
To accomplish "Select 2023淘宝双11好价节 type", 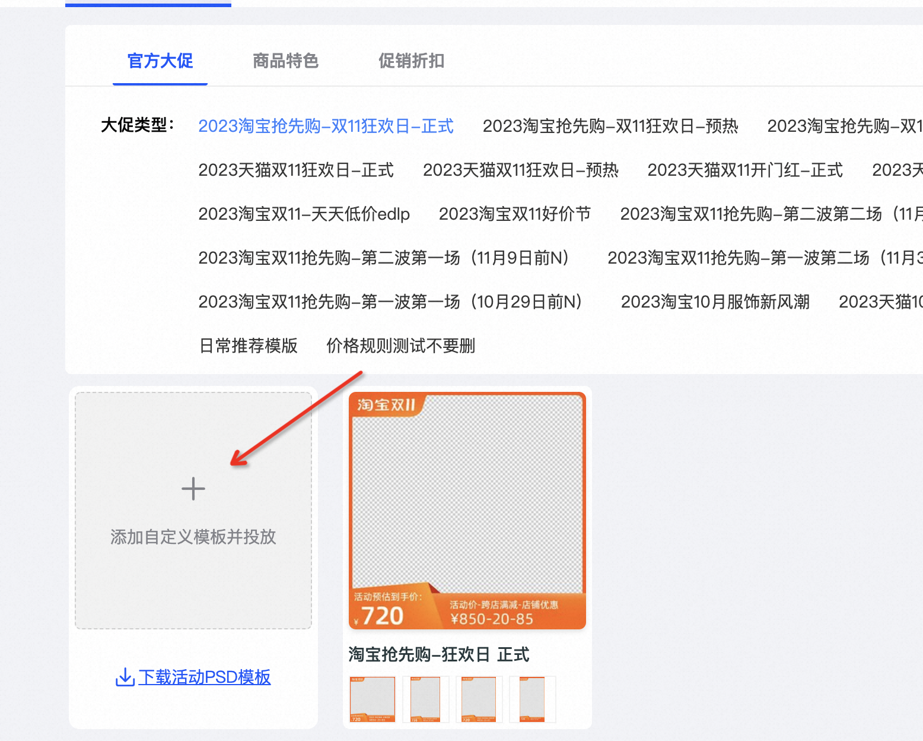I will tap(514, 214).
